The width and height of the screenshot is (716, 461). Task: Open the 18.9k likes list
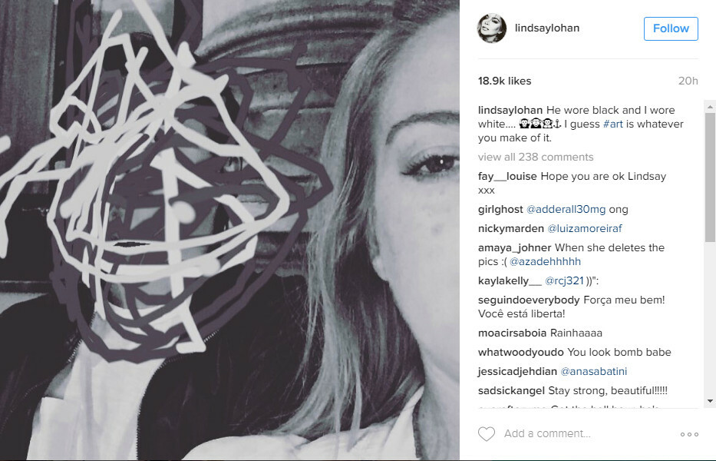(x=505, y=81)
